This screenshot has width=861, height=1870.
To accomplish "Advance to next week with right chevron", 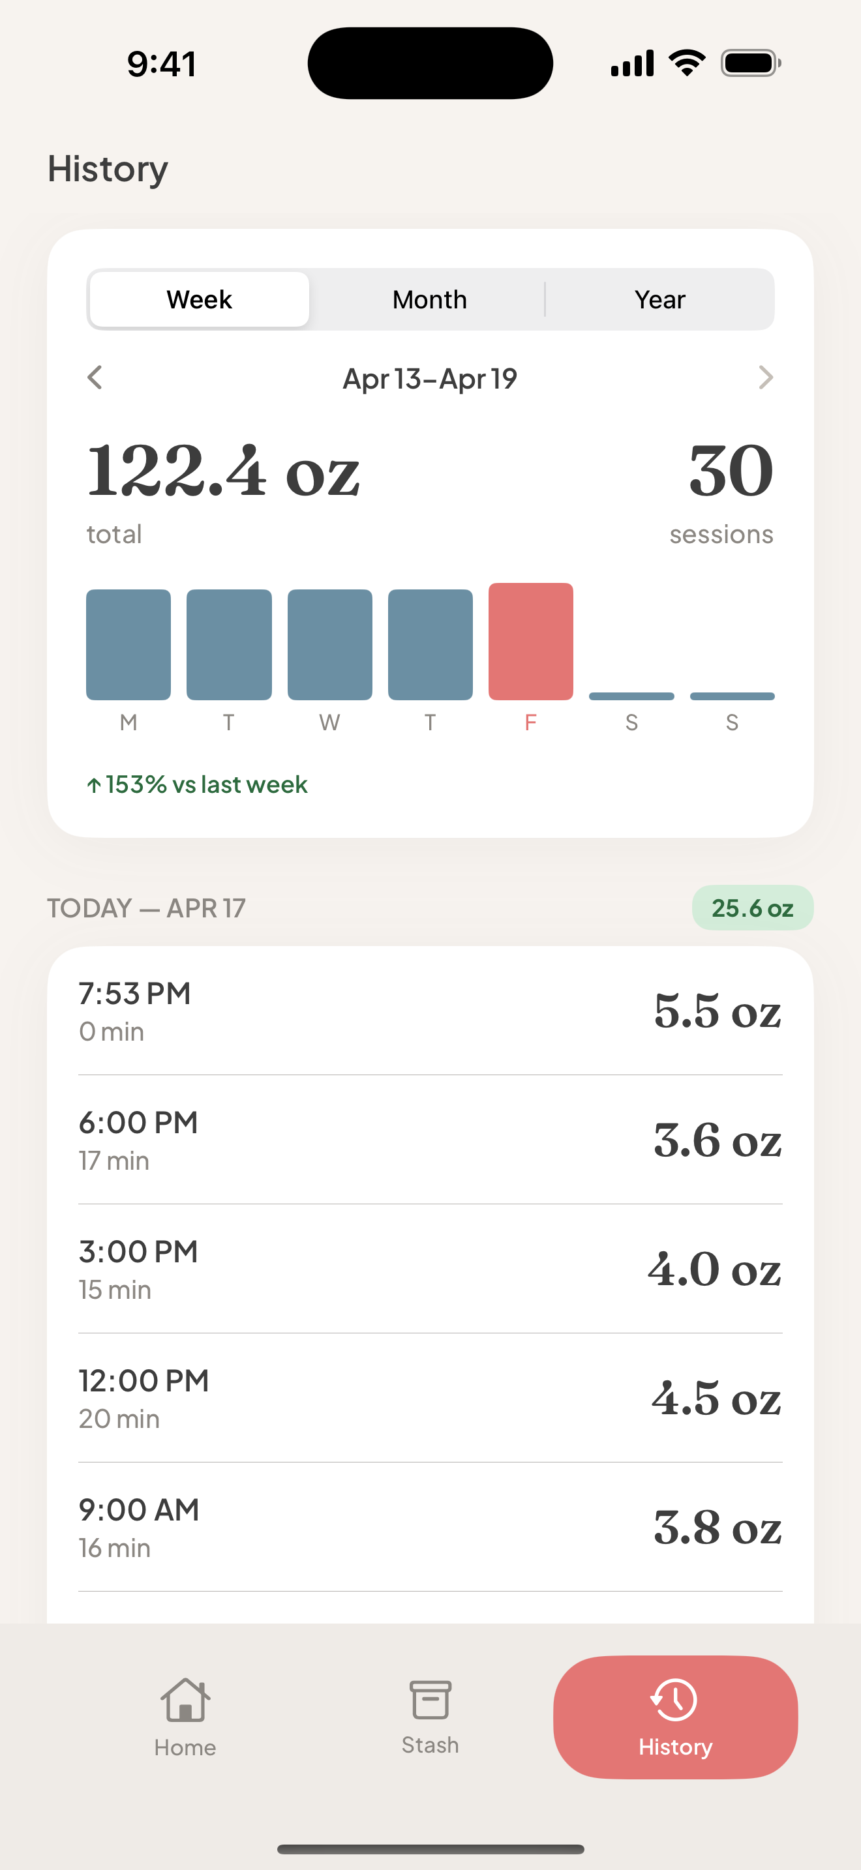I will point(765,378).
